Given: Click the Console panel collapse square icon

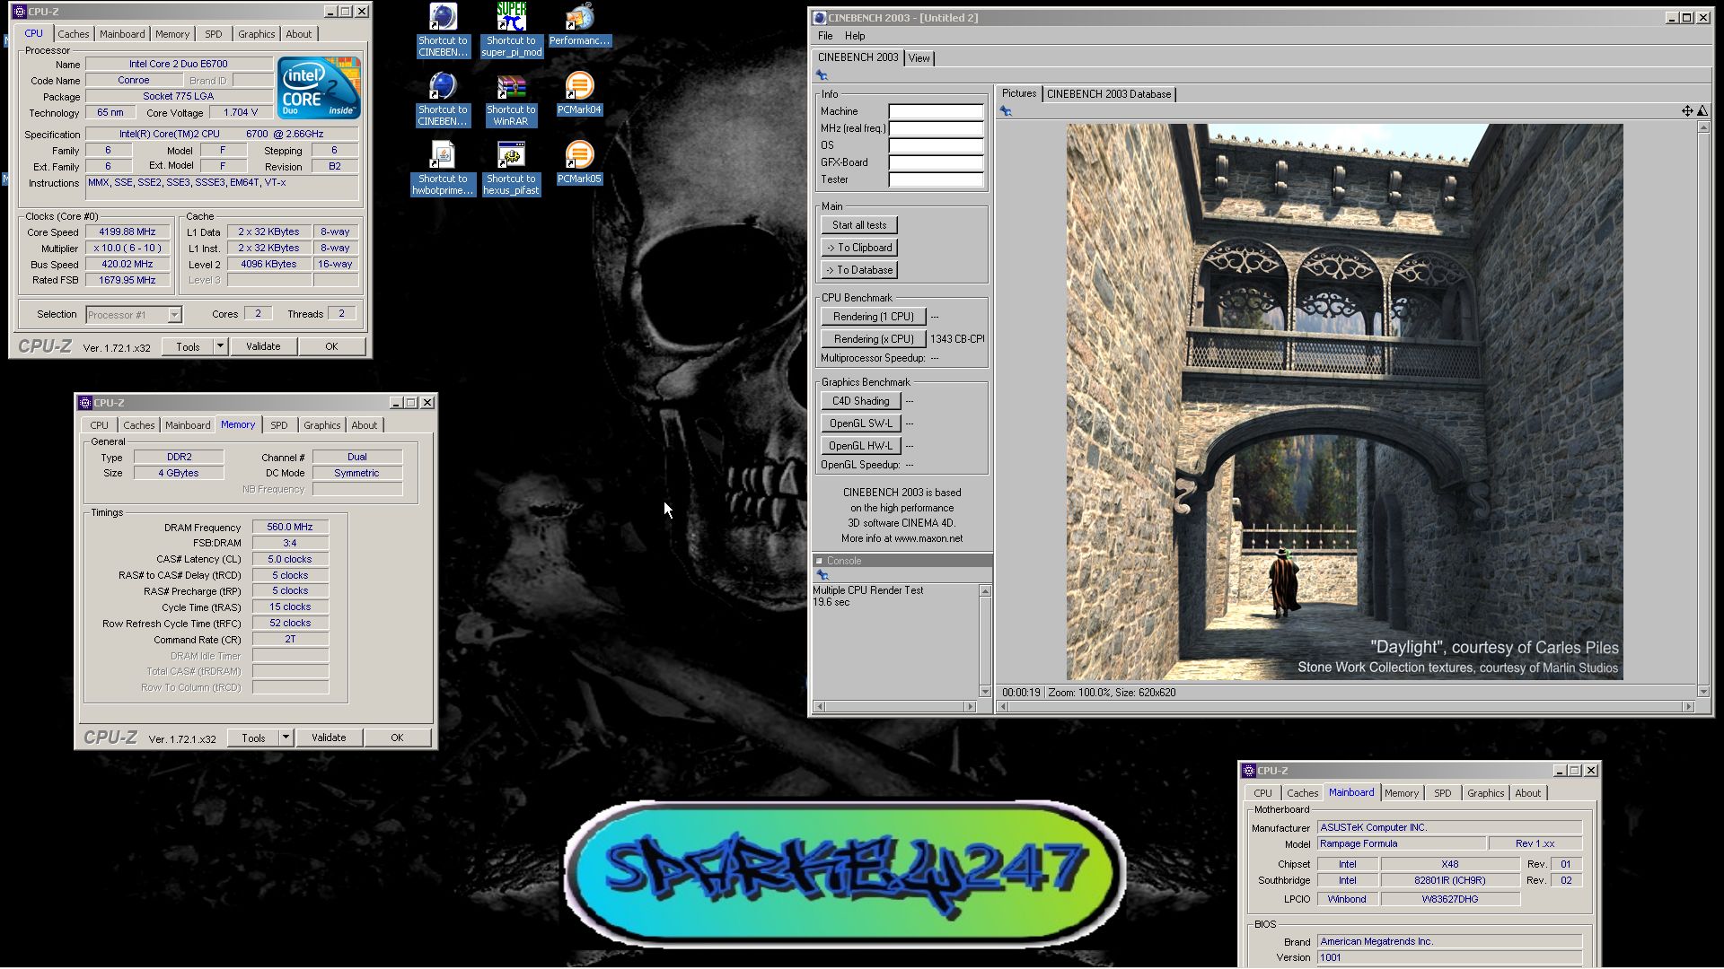Looking at the screenshot, I should coord(819,561).
